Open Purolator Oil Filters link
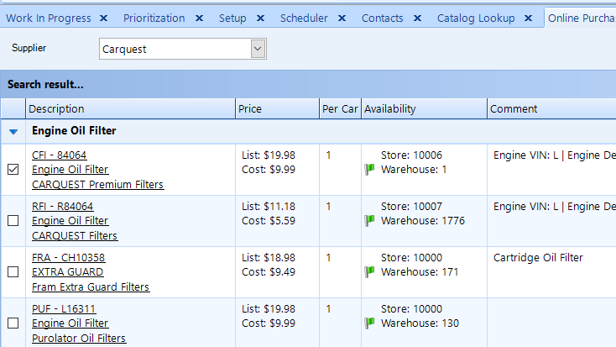The height and width of the screenshot is (347, 616). [x=79, y=338]
